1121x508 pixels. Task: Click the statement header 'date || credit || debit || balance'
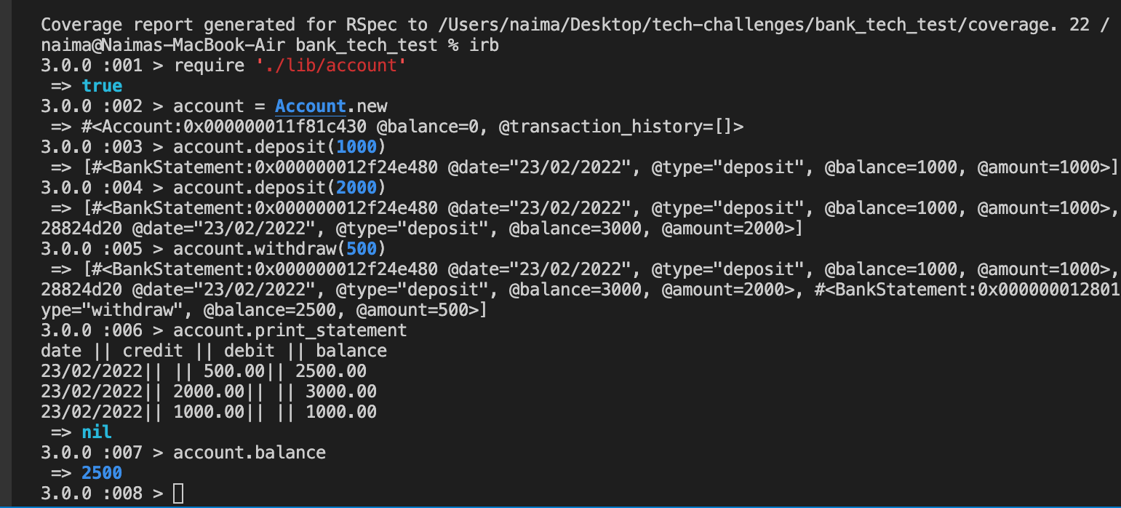pyautogui.click(x=214, y=351)
